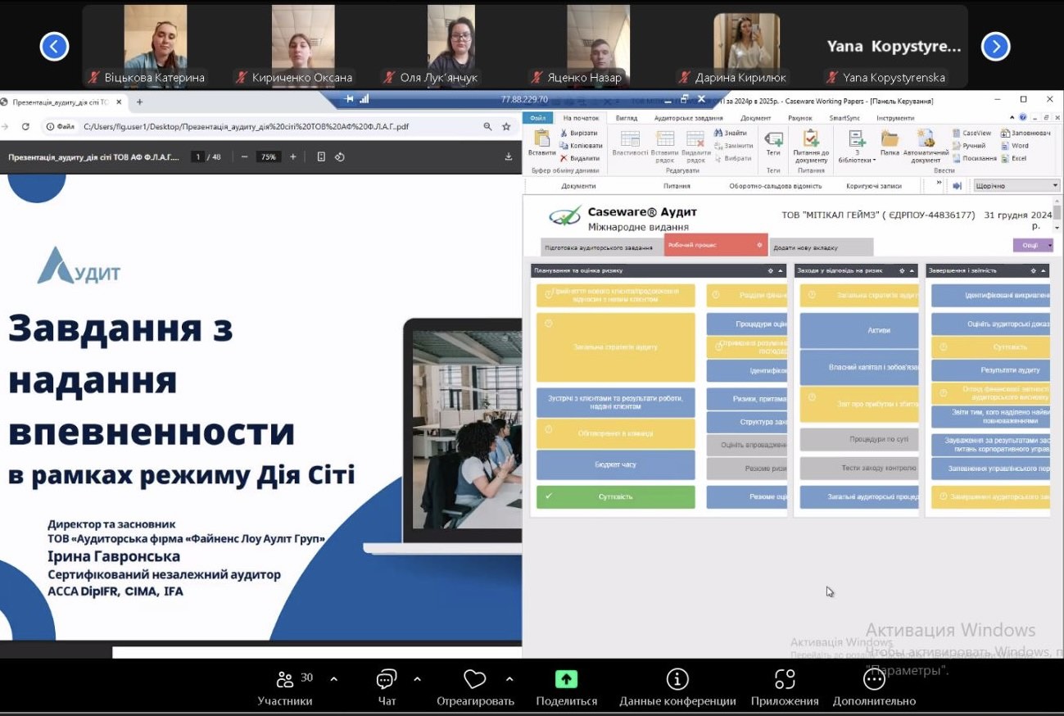Image resolution: width=1064 pixels, height=716 pixels.
Task: Click the Вставити paste icon in ribbon
Action: [541, 138]
